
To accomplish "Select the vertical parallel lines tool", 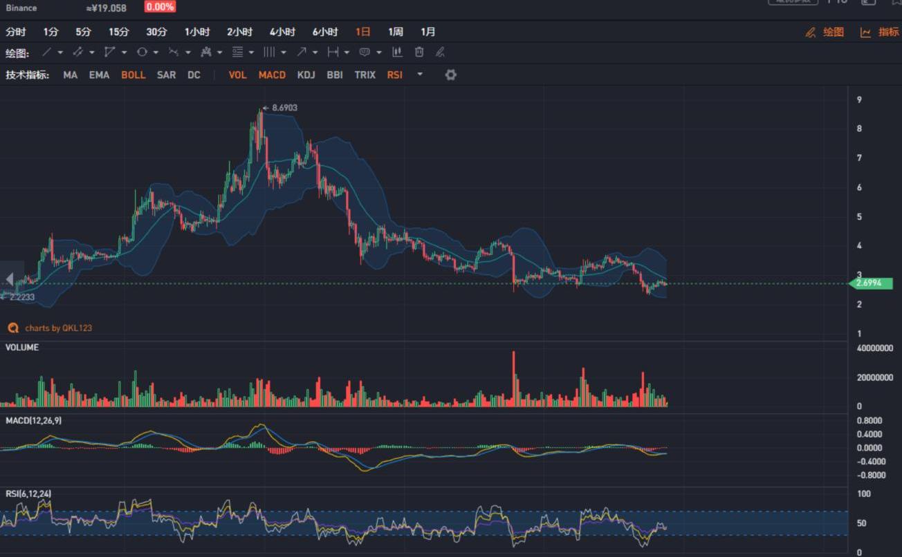I will [269, 53].
